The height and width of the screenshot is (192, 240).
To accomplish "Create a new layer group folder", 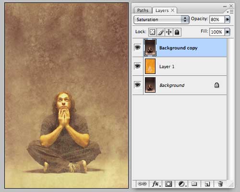I will (x=194, y=183).
